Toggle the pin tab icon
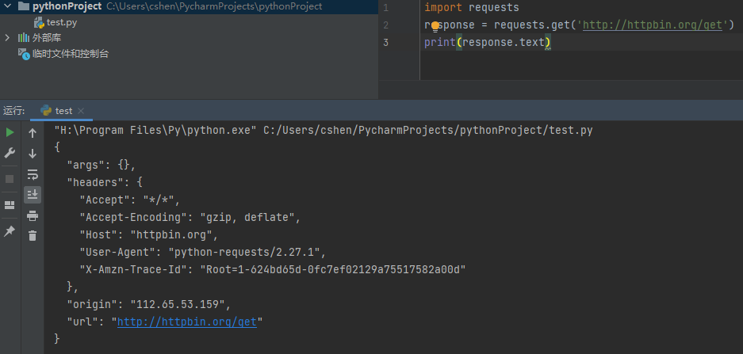Image resolution: width=743 pixels, height=354 pixels. 10,230
